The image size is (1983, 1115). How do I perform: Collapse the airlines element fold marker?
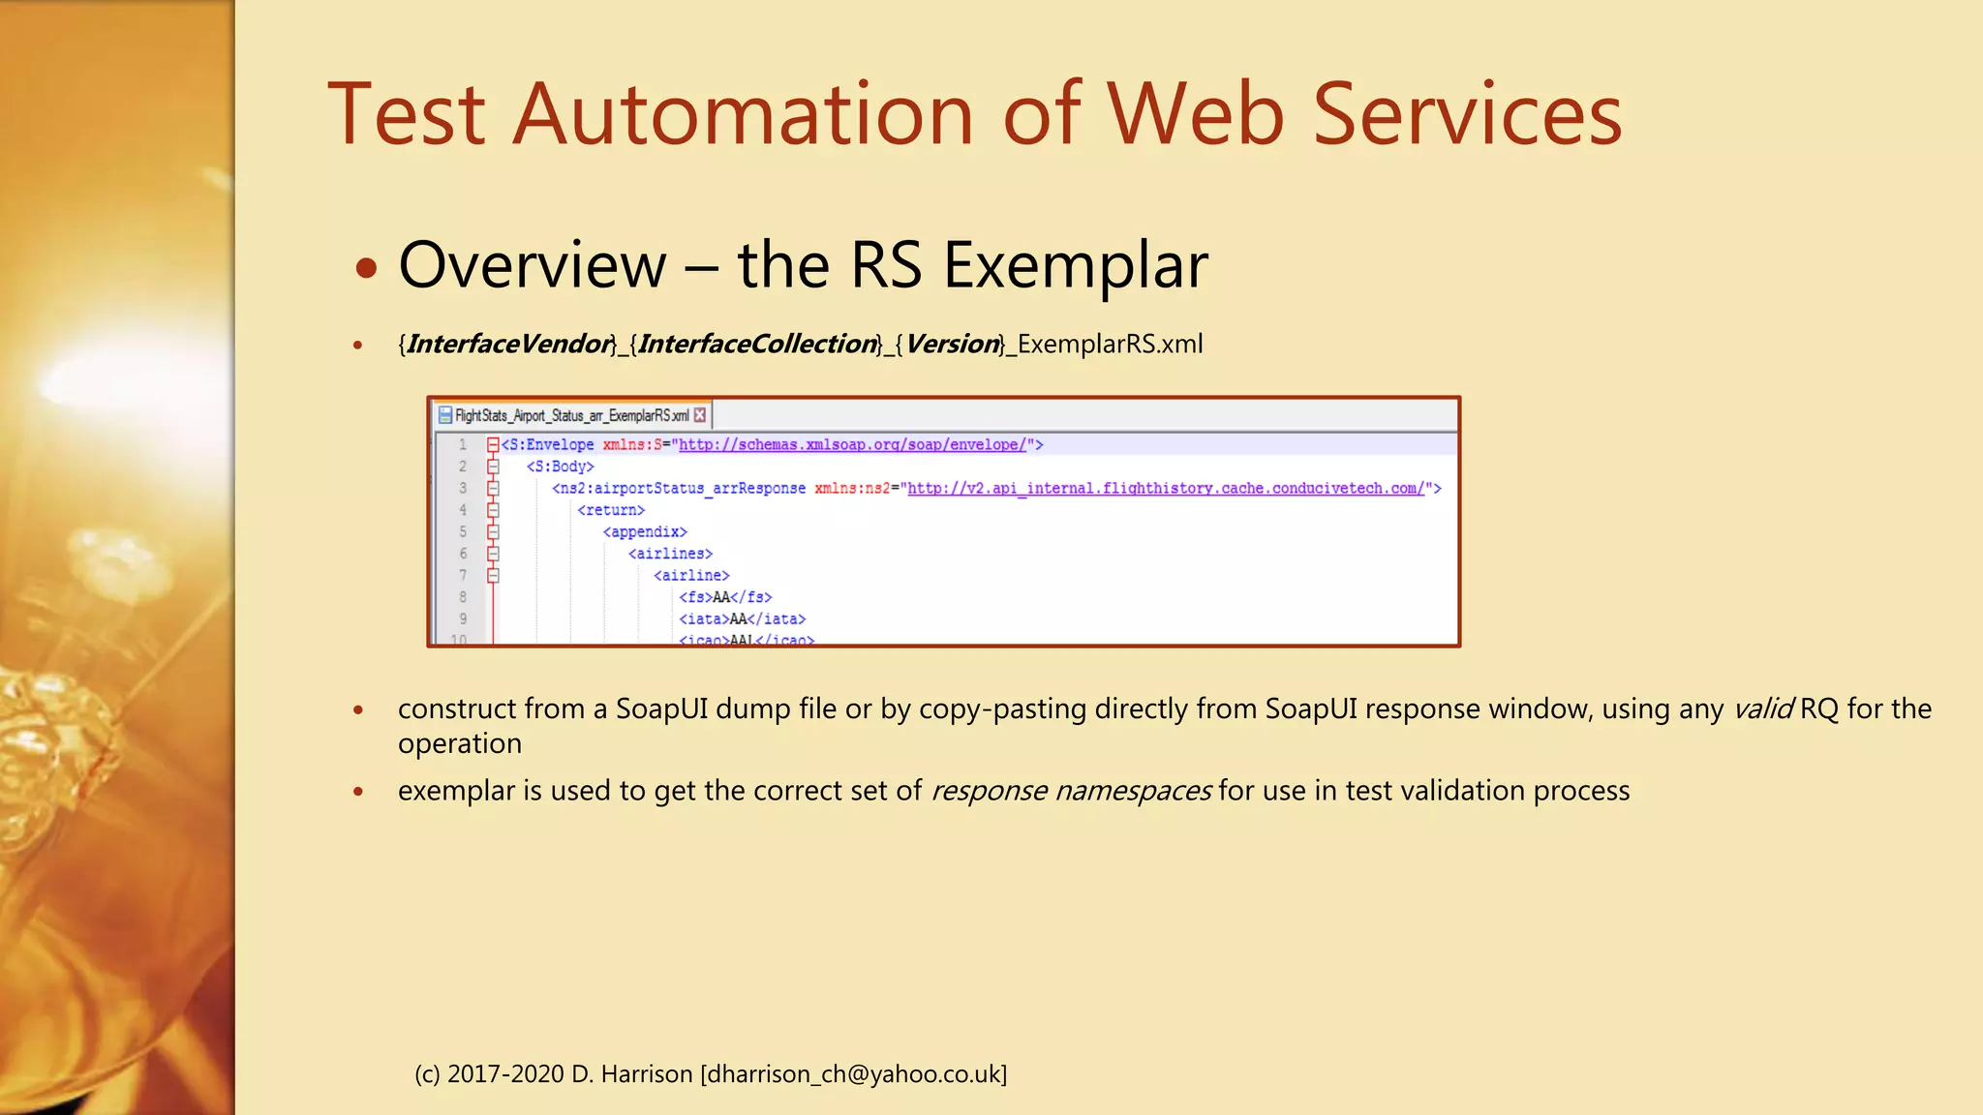[493, 554]
